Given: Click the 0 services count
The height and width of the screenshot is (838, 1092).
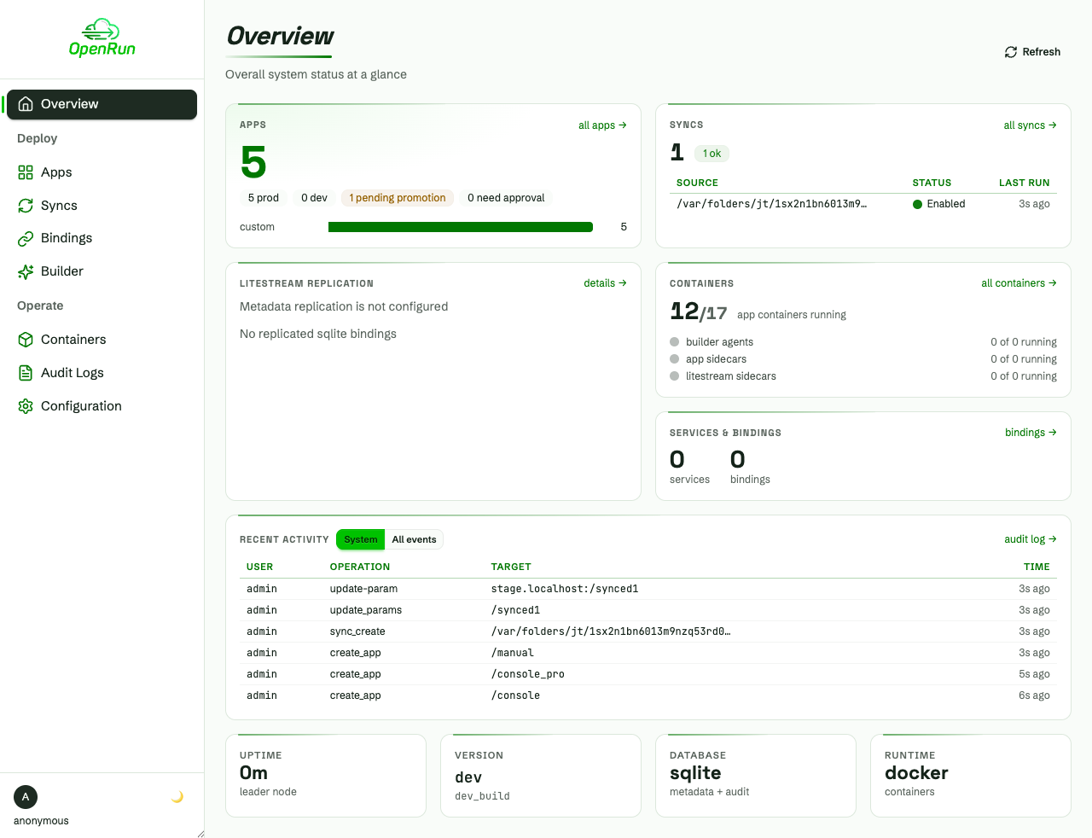Looking at the screenshot, I should tap(677, 460).
